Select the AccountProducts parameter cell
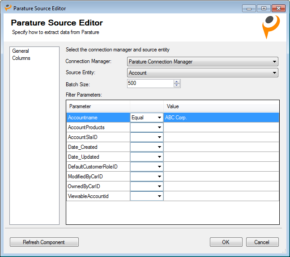This screenshot has width=290, height=257. 98,127
